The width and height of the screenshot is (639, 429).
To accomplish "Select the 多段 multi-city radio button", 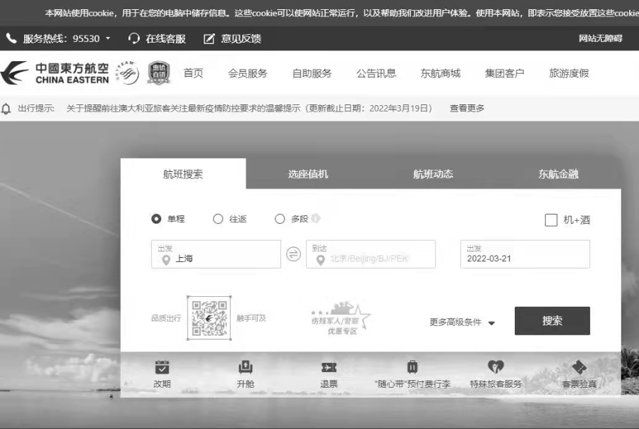I will (x=280, y=219).
